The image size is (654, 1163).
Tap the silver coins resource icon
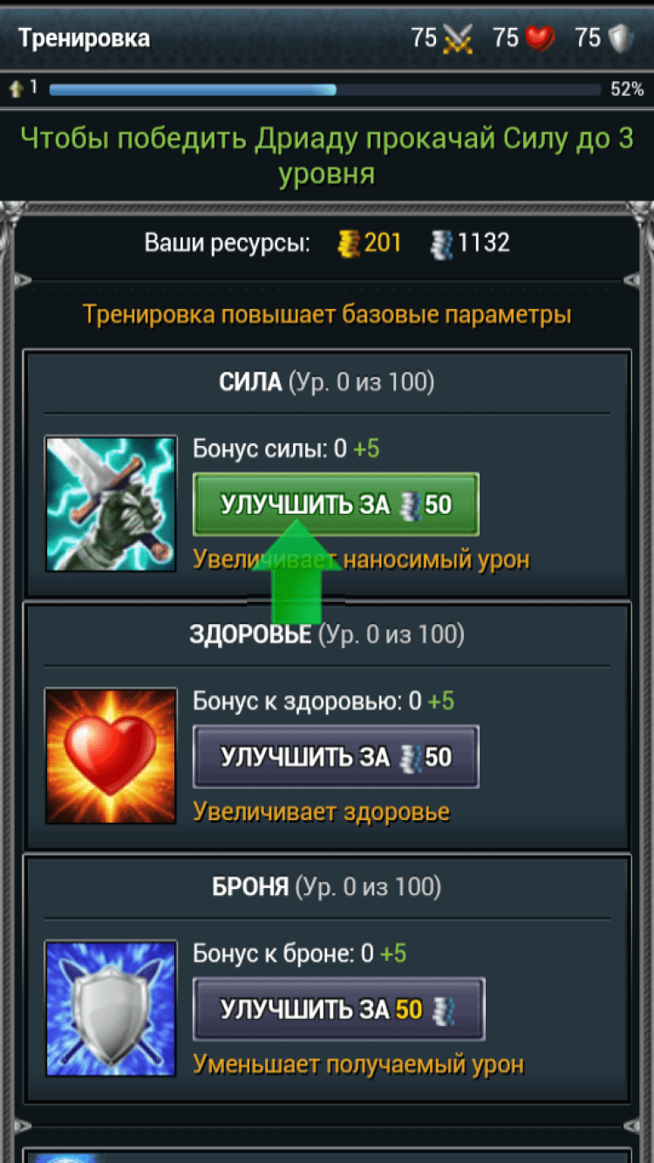click(x=441, y=243)
